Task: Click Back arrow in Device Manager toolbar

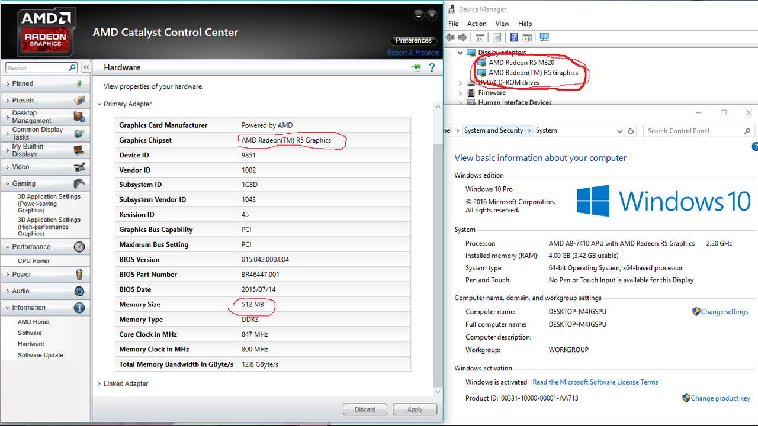Action: [x=450, y=37]
